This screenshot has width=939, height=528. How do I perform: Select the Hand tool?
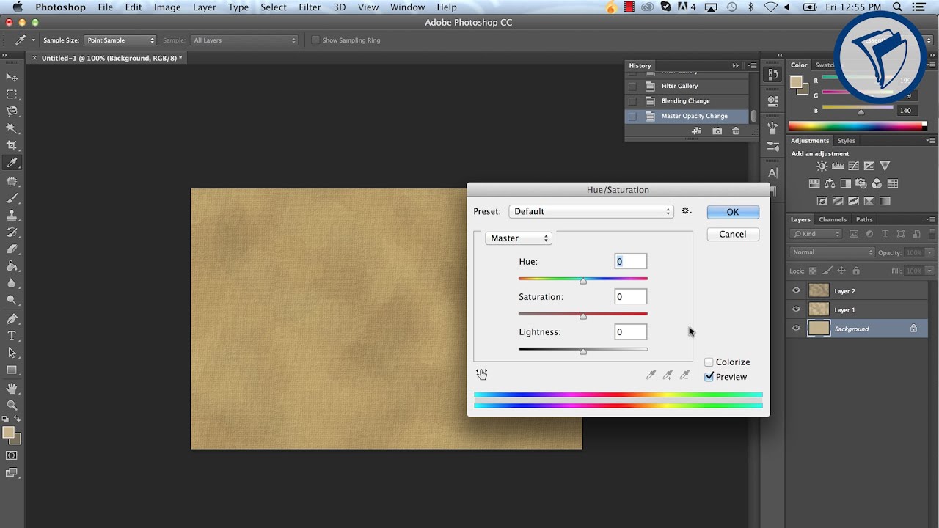(12, 388)
